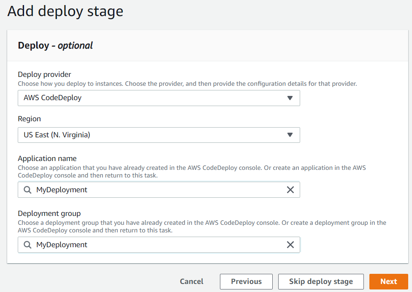Click the Add deploy stage page title
Viewport: 412px width, 292px height.
[65, 11]
